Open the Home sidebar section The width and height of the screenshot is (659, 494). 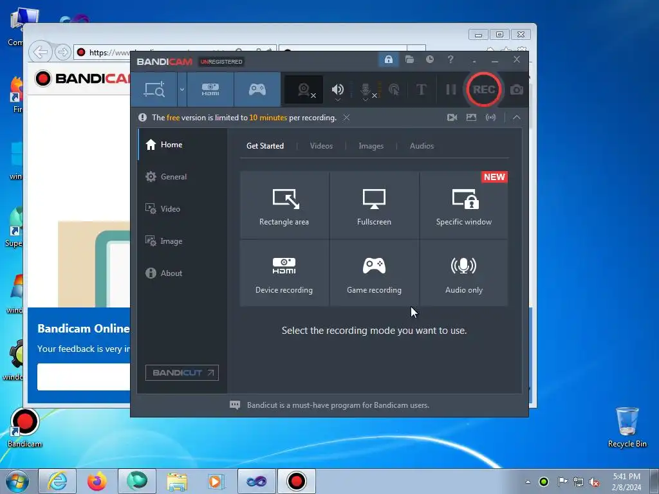pyautogui.click(x=182, y=145)
